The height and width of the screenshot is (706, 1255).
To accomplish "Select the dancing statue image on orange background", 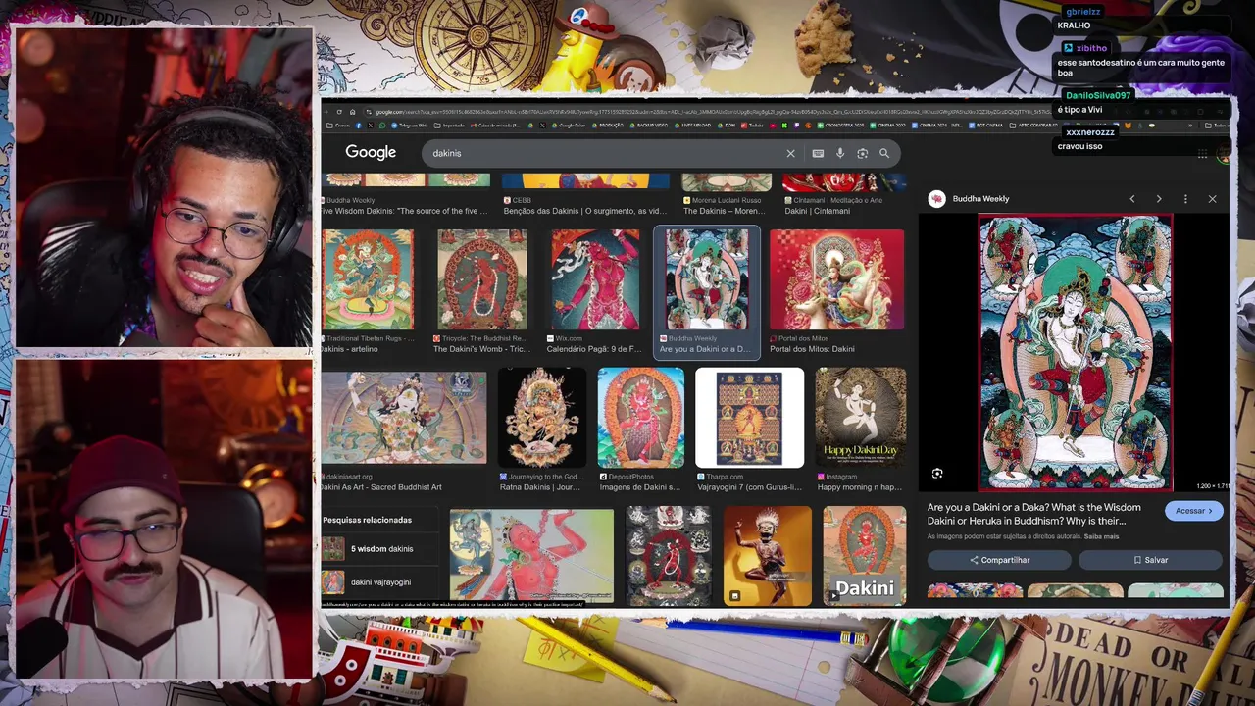I will [768, 556].
